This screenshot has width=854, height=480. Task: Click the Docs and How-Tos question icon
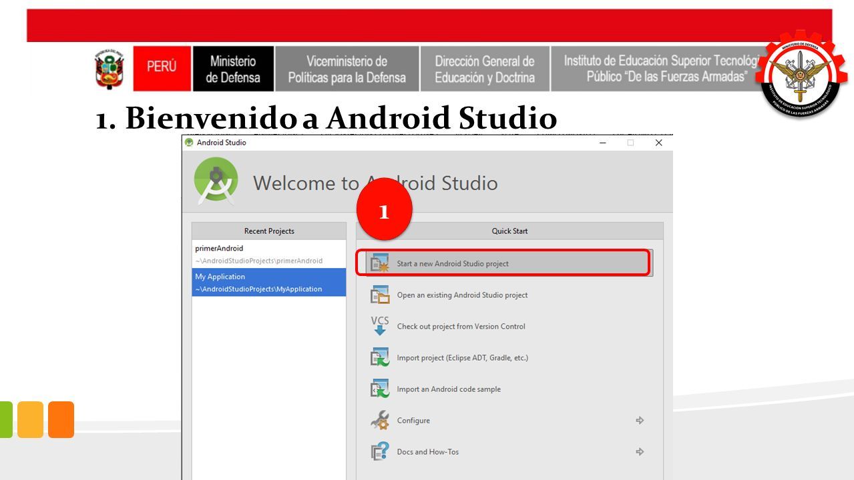pyautogui.click(x=380, y=451)
